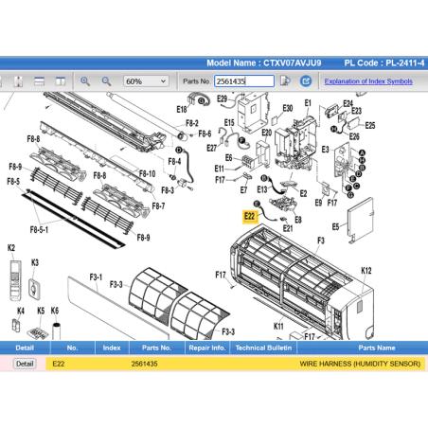Click the E6 label in the diagram

click(228, 158)
